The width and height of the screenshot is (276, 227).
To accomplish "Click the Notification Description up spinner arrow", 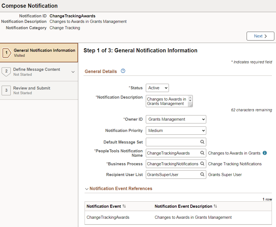I will 191,98.
